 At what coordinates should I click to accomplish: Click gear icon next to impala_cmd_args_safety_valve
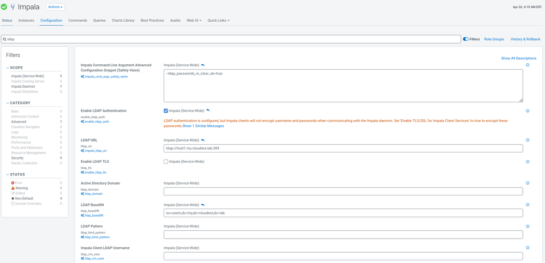(82, 77)
